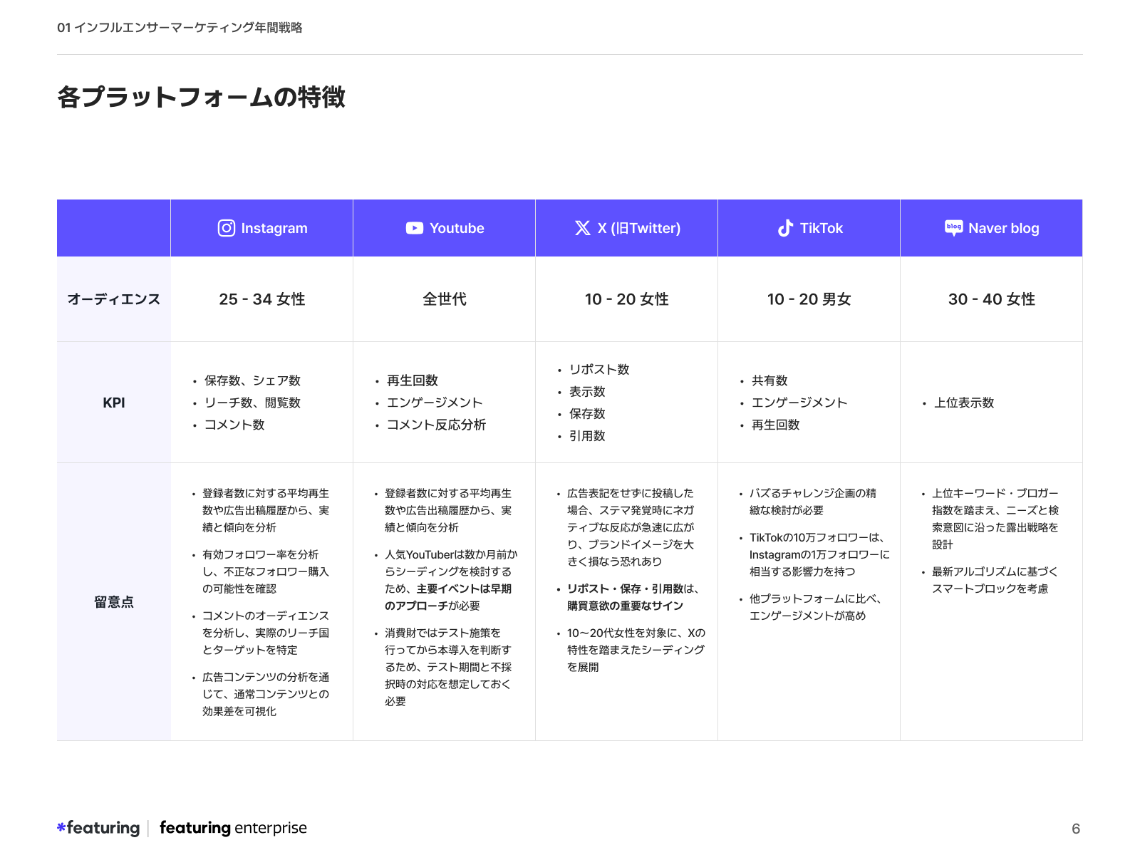The height and width of the screenshot is (855, 1140).
Task: Click the featuring asterisk logo in footer
Action: [61, 827]
